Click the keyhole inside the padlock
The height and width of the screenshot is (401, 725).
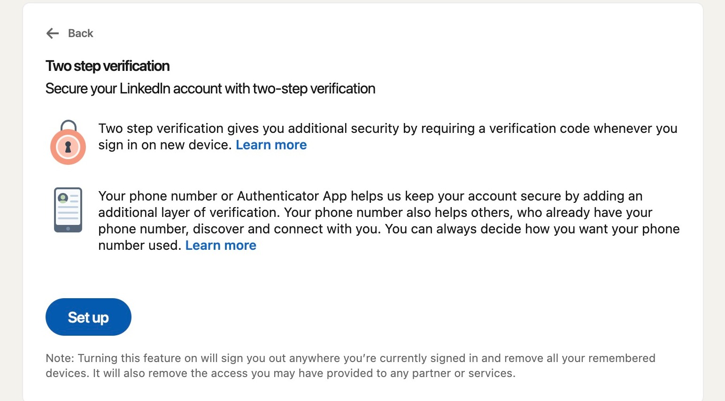(x=68, y=147)
